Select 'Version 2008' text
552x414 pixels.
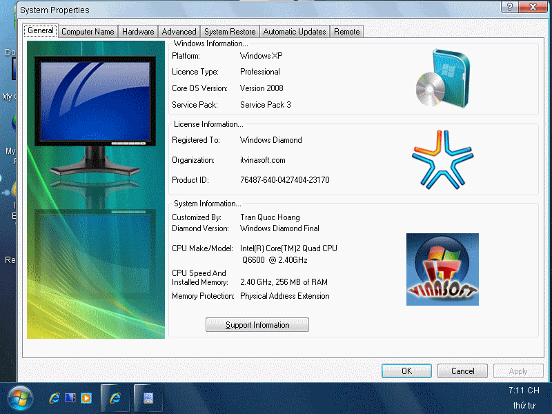[262, 88]
